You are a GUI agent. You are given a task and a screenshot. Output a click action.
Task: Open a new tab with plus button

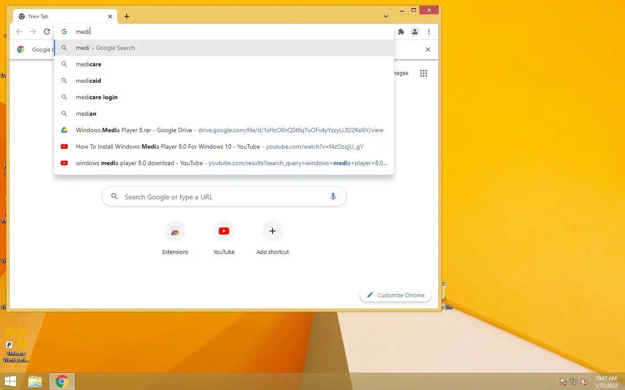pos(127,16)
